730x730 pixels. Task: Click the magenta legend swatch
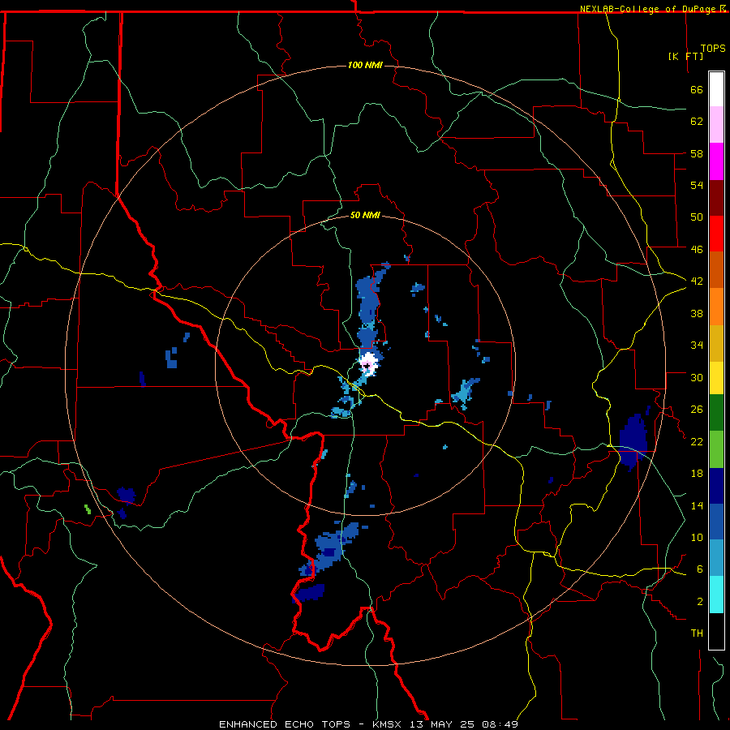point(716,161)
